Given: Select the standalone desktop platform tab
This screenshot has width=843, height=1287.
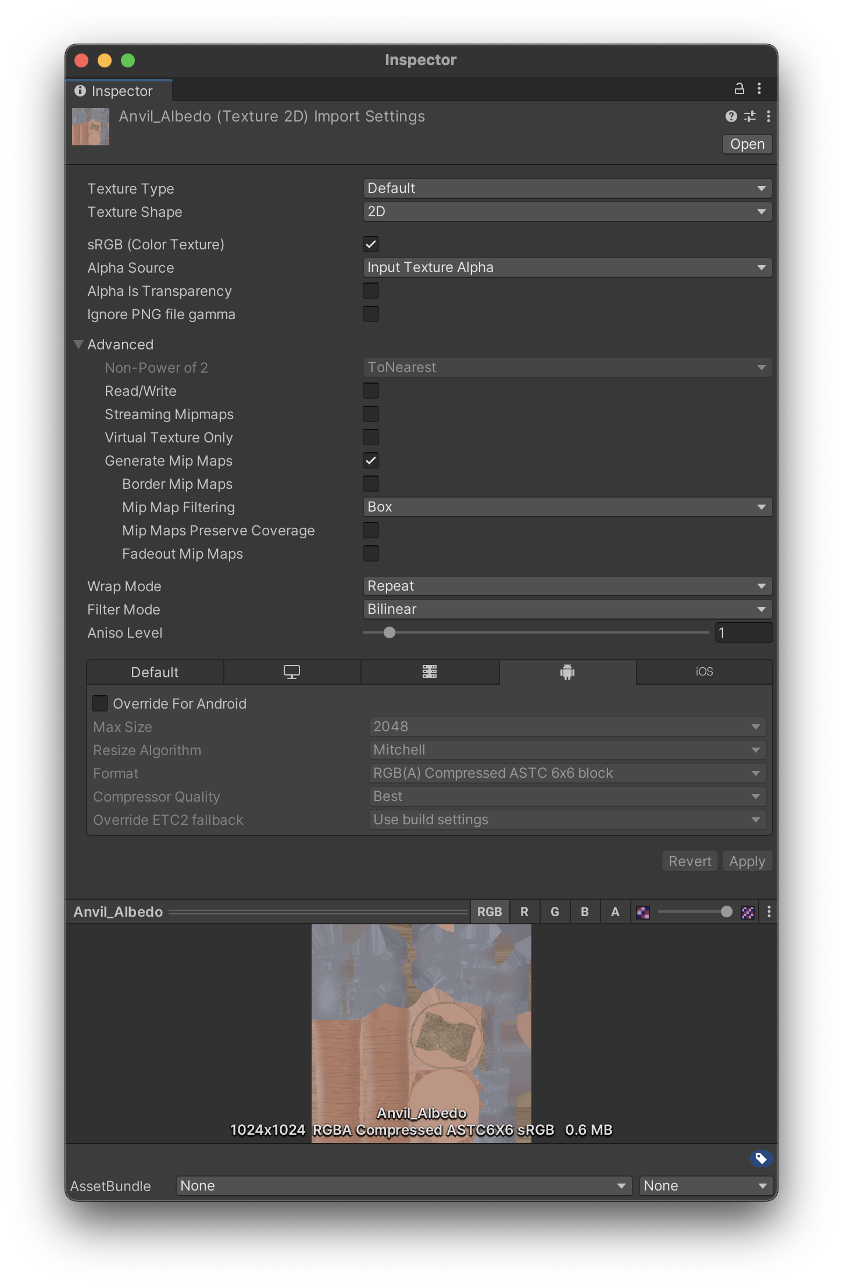Looking at the screenshot, I should tap(292, 672).
